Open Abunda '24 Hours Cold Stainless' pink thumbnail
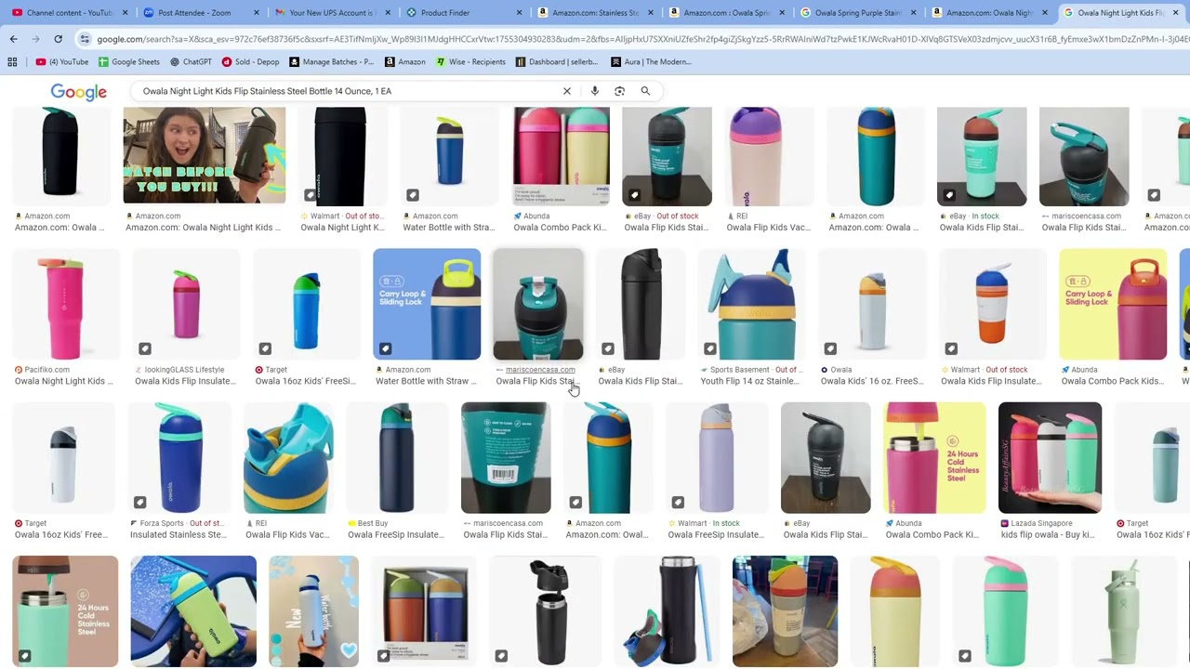This screenshot has height=669, width=1190. point(934,457)
